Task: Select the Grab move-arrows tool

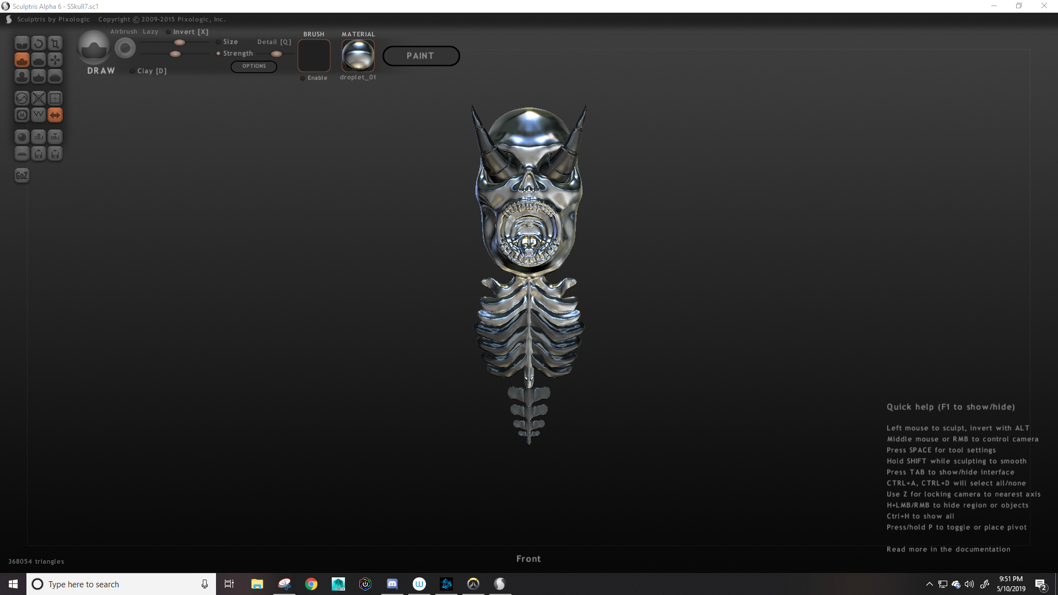Action: 55,60
